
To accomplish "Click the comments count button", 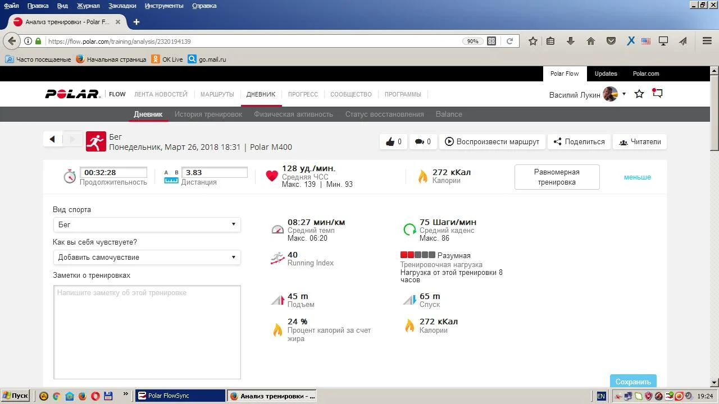I will coord(422,141).
